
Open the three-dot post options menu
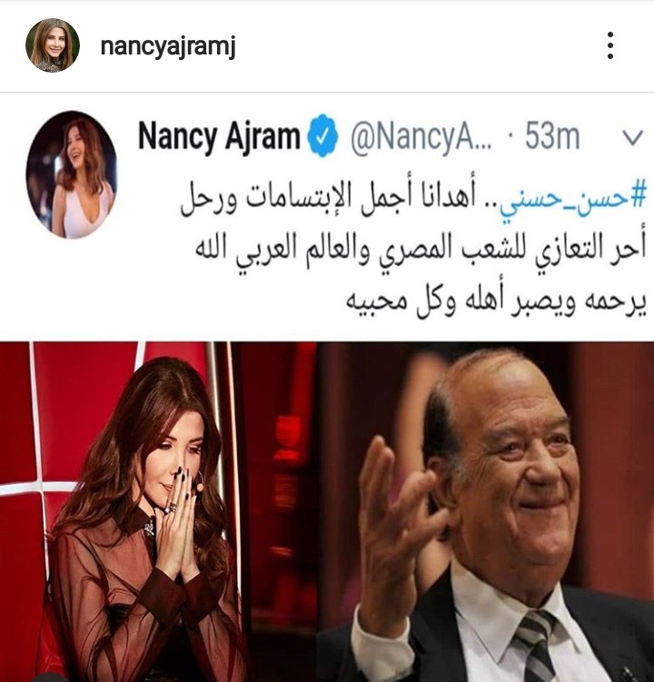610,45
